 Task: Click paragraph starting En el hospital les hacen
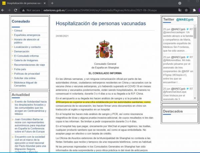click(x=104, y=118)
